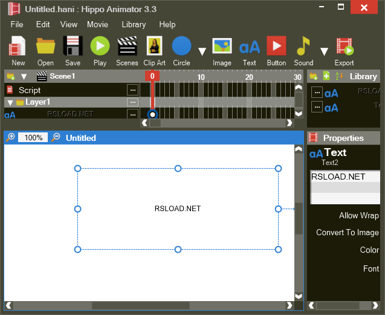Insert an Image from the toolbar
This screenshot has width=385, height=315.
[x=222, y=51]
